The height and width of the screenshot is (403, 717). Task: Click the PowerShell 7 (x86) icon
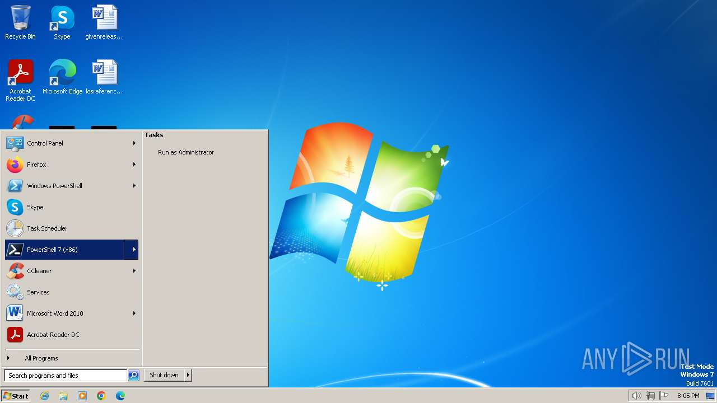point(15,250)
